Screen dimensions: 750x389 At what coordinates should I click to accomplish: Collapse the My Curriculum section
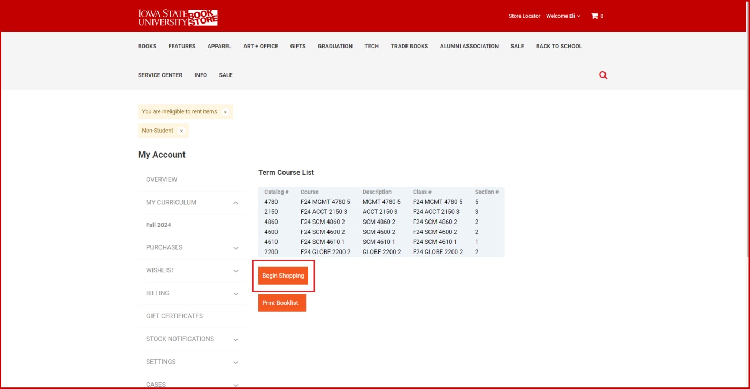(x=235, y=203)
